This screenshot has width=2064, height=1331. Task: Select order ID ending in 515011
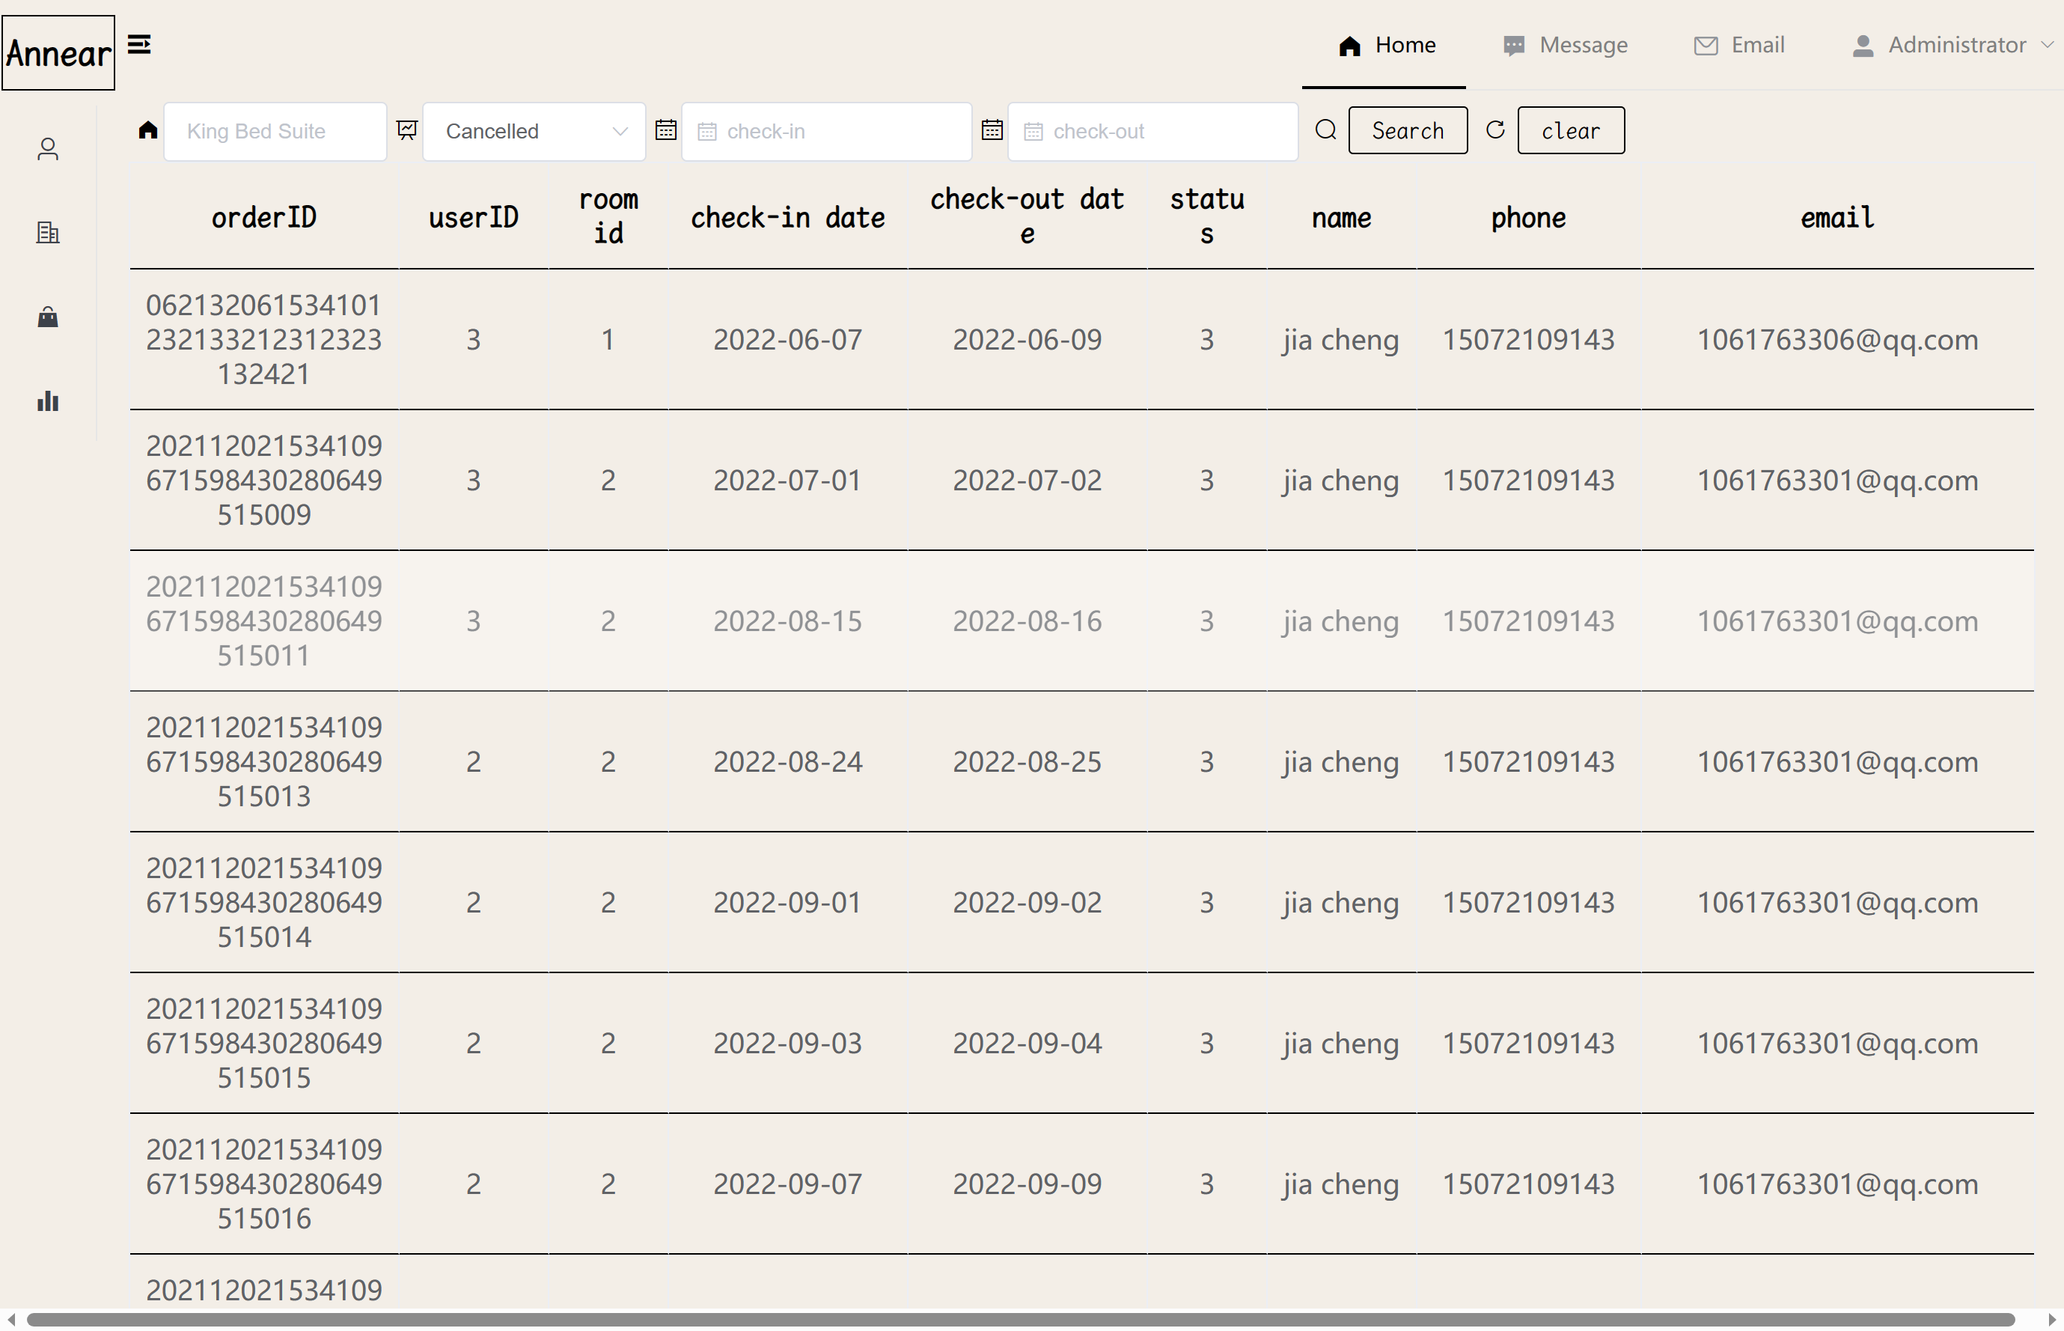264,621
